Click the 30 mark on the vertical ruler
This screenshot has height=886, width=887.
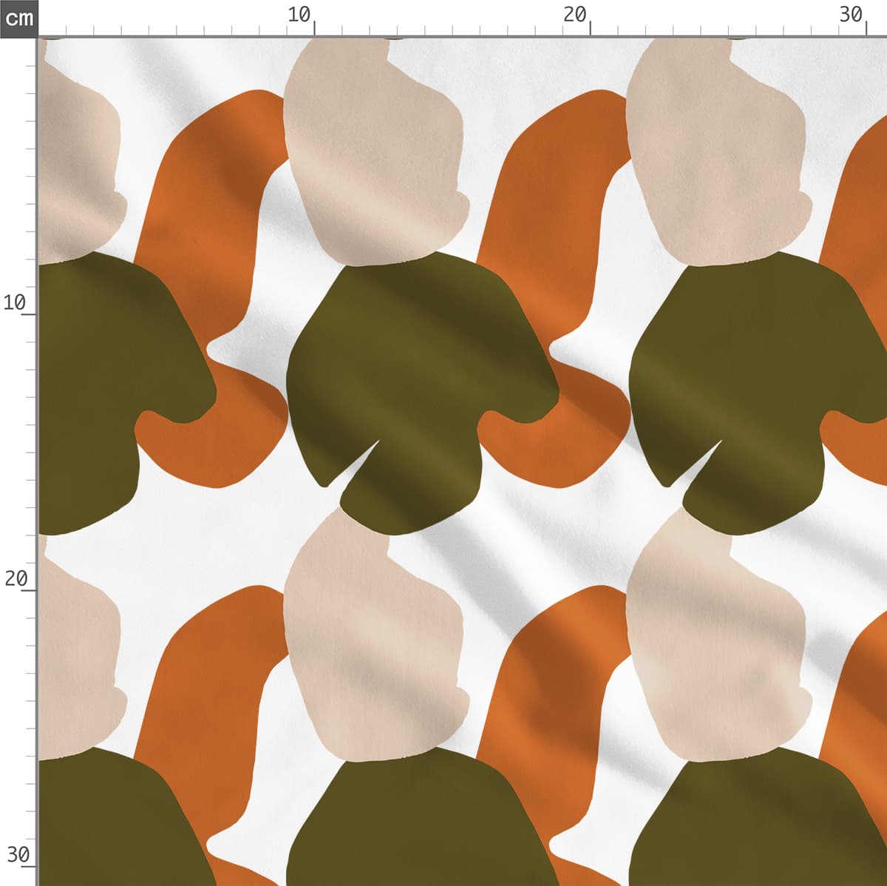(x=18, y=855)
